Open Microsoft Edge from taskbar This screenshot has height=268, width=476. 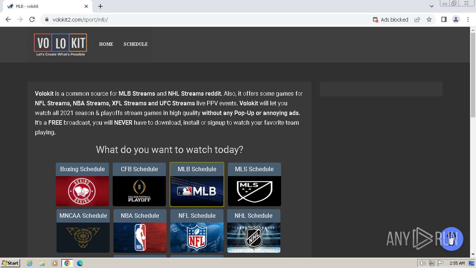tap(80, 263)
